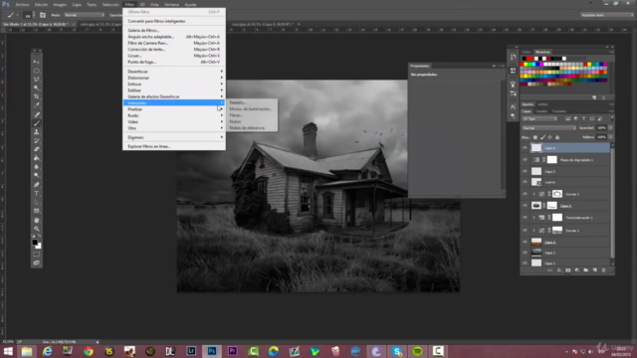The image size is (637, 358).
Task: Open the Archivo menu
Action: tap(22, 4)
